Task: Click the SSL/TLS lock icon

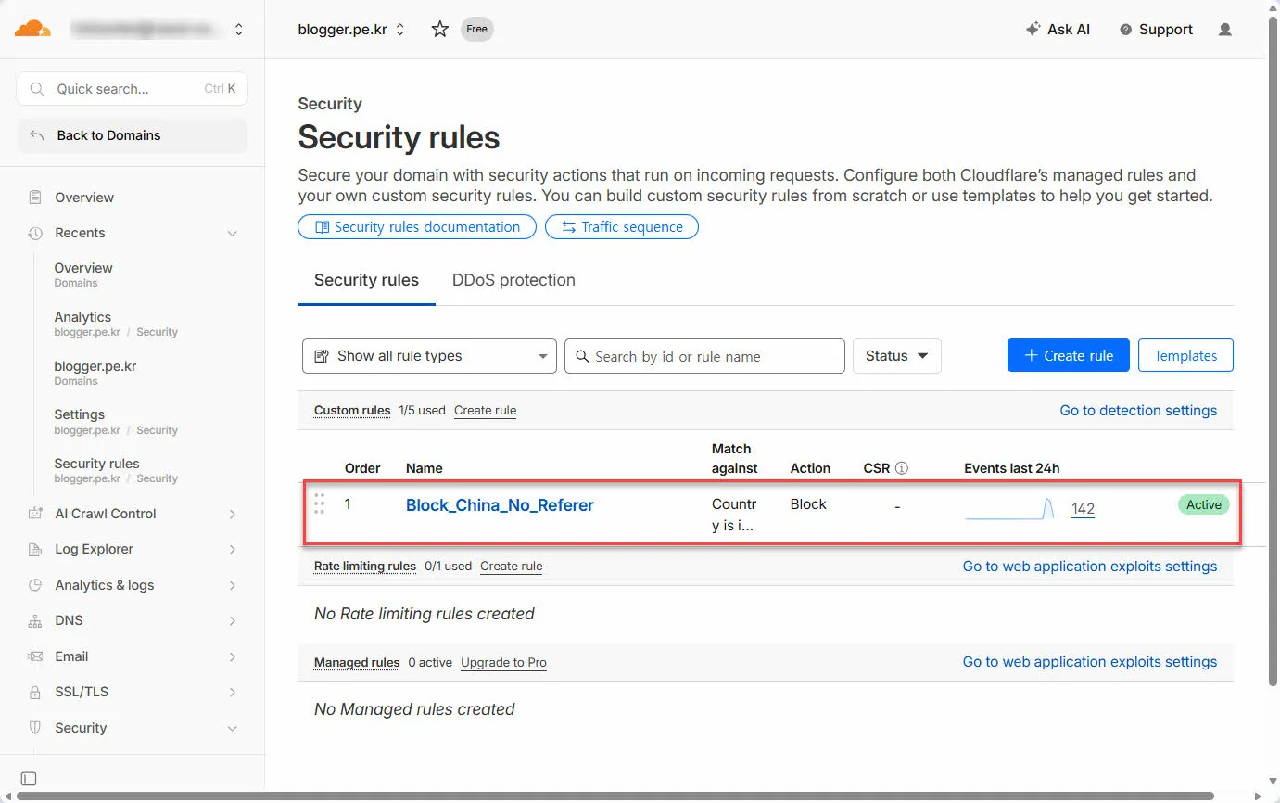Action: [35, 693]
